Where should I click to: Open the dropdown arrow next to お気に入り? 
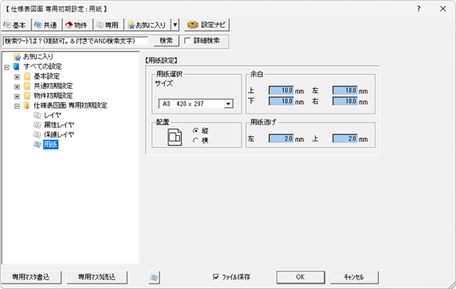point(175,25)
